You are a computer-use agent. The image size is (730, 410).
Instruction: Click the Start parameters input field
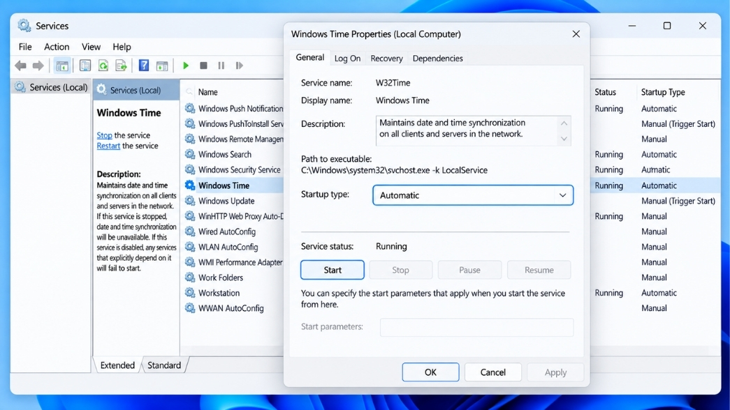tap(476, 327)
